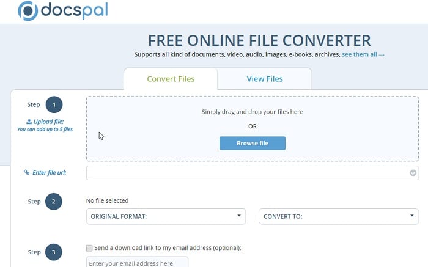Viewport: 428px width, 267px height.
Task: Focus the email address input field
Action: (137, 262)
